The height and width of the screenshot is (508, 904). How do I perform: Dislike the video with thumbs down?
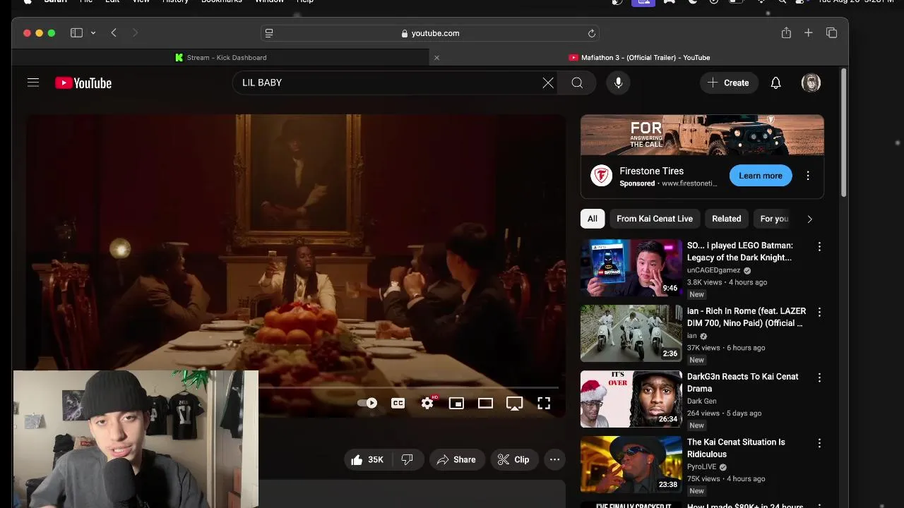point(408,459)
